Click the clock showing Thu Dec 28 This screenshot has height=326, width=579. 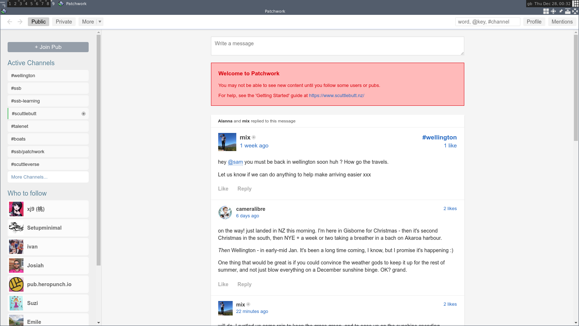[553, 4]
